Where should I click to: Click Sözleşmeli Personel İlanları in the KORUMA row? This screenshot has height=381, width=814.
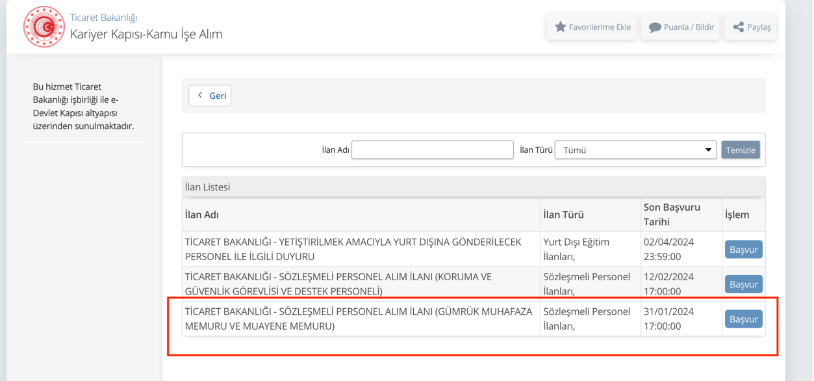[587, 284]
